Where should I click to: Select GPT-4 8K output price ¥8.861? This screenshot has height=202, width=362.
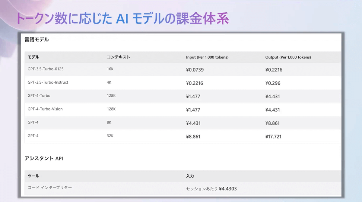click(x=273, y=123)
